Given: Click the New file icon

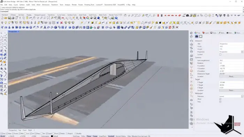Looking at the screenshot, I should [2, 18].
